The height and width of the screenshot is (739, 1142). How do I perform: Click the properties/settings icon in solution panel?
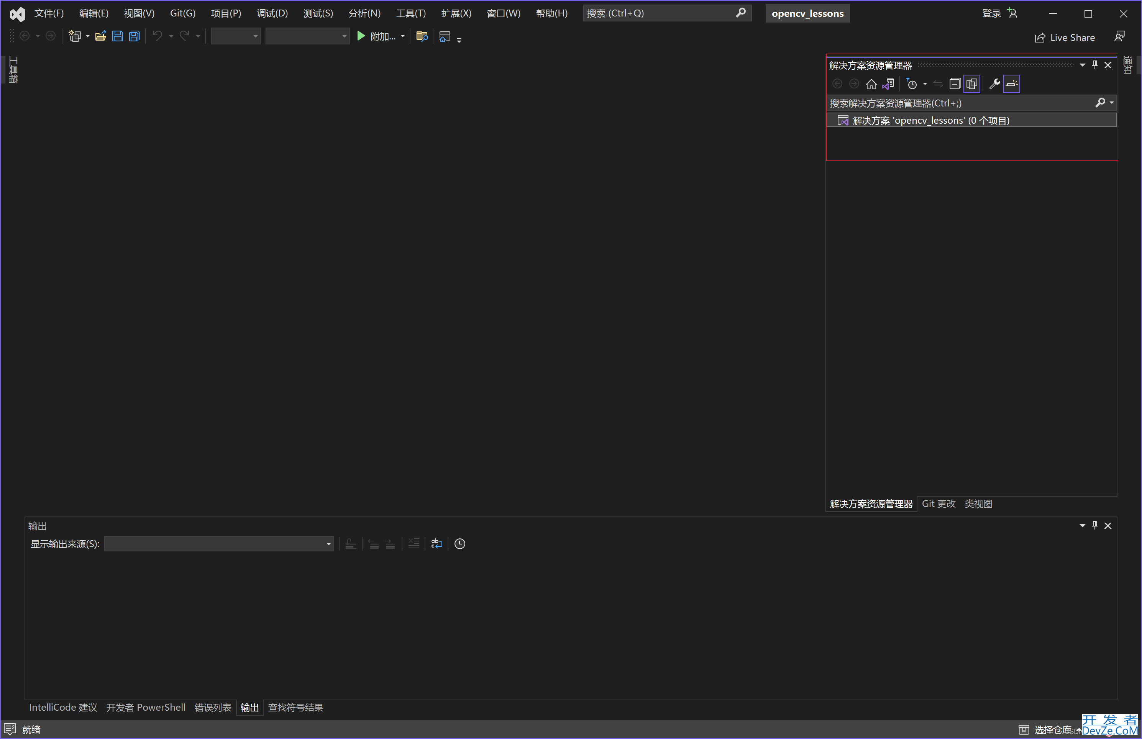(x=996, y=83)
